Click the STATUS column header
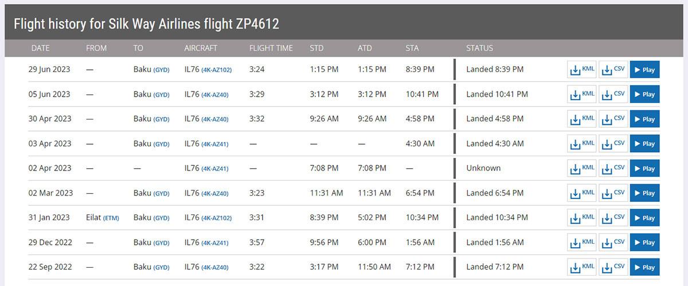The width and height of the screenshot is (688, 286). [479, 48]
